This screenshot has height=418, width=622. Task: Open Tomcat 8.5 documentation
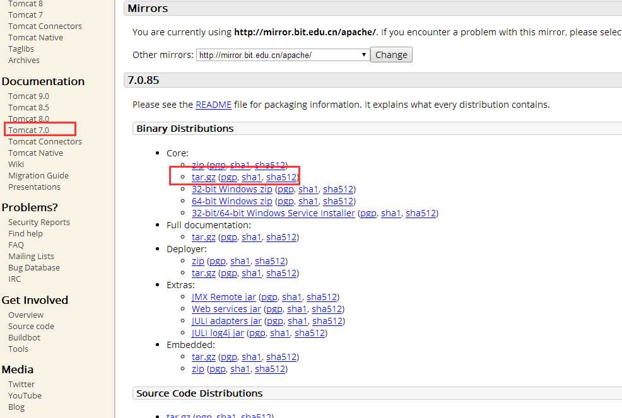tap(28, 107)
